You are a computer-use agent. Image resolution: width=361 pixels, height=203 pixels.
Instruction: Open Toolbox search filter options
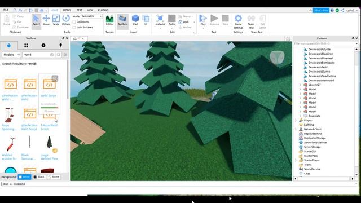coord(65,55)
